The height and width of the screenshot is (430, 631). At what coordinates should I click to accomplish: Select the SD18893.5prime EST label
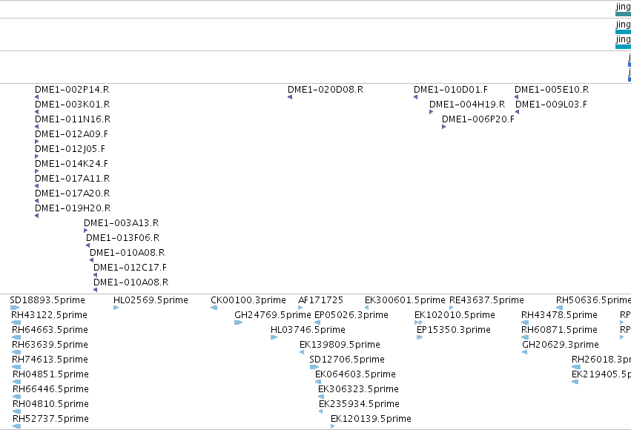coord(47,300)
